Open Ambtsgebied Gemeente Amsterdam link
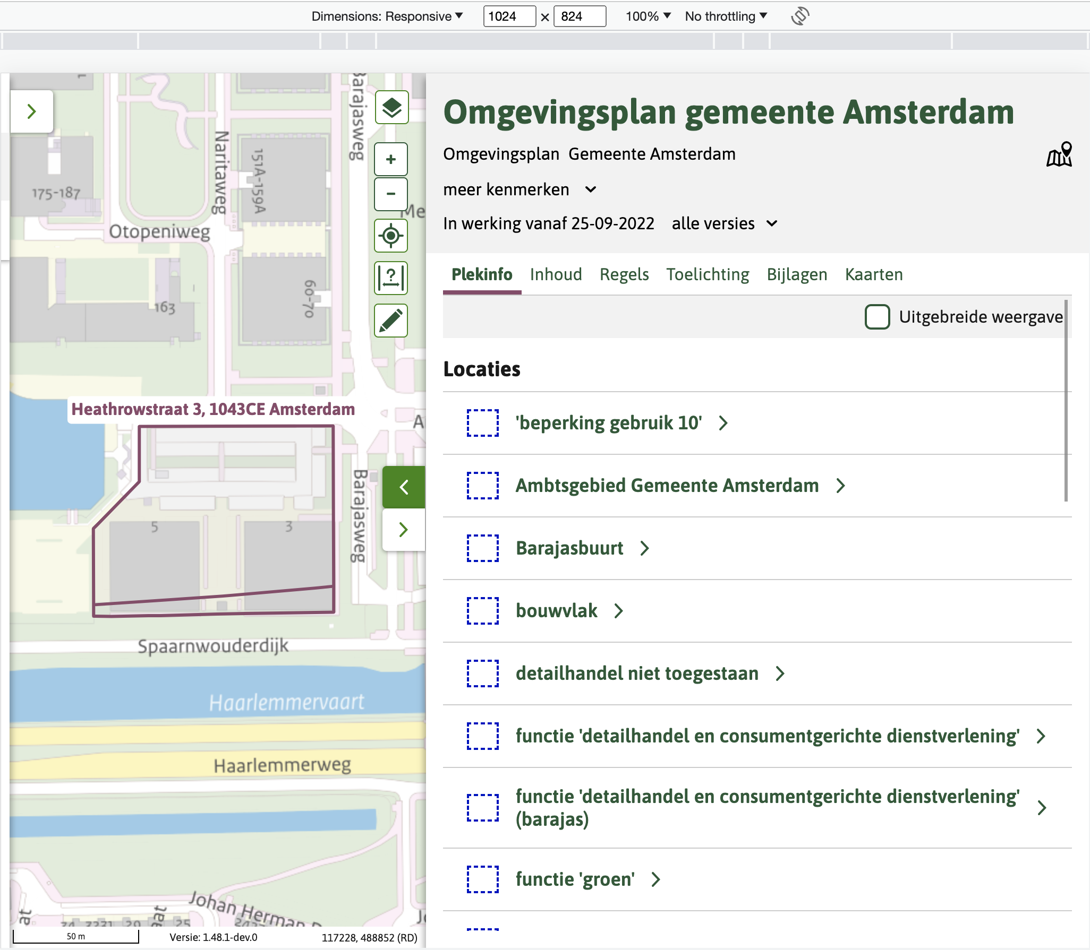The width and height of the screenshot is (1090, 950). tap(667, 486)
